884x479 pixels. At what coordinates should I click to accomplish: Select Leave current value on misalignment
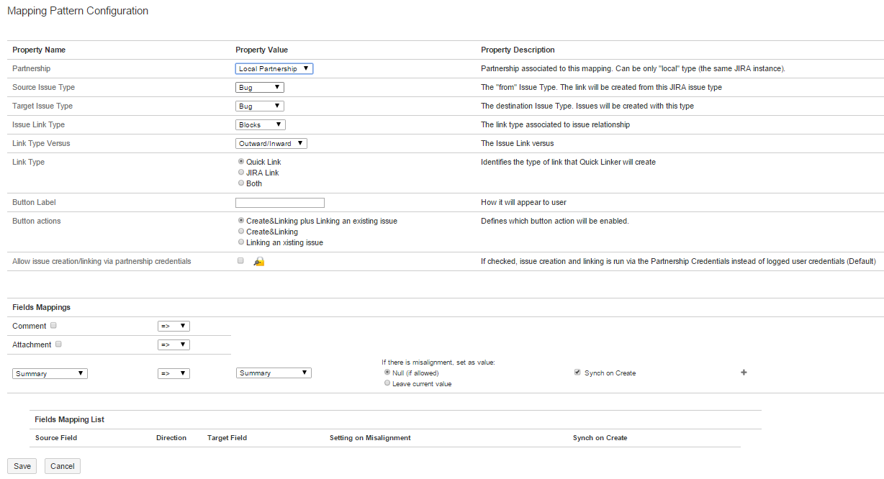coord(387,384)
